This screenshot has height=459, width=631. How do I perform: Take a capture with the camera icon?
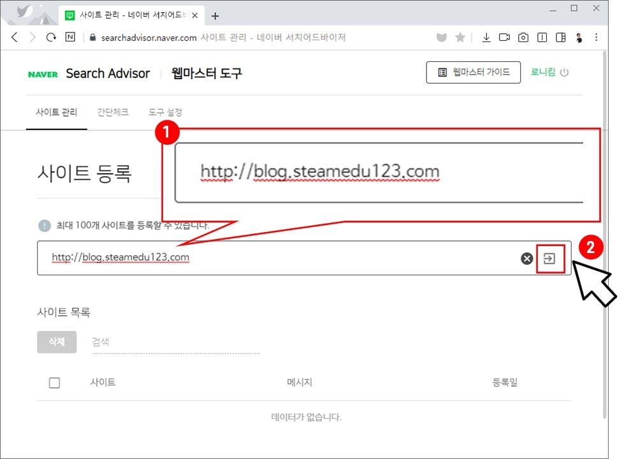pos(523,38)
